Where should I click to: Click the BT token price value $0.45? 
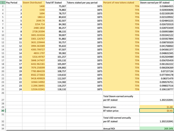pos(157,111)
